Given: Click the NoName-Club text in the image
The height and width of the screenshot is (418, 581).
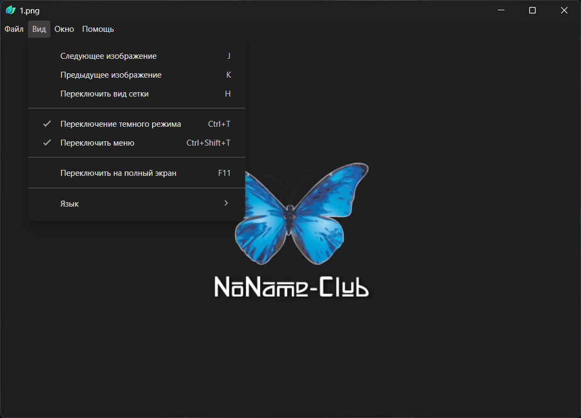Looking at the screenshot, I should [x=292, y=286].
